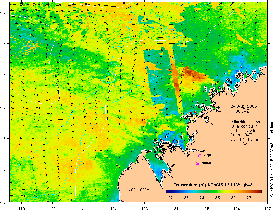Viewport: 274px width, 211px height.
Task: Click longitude axis label 121
Action: point(83,209)
